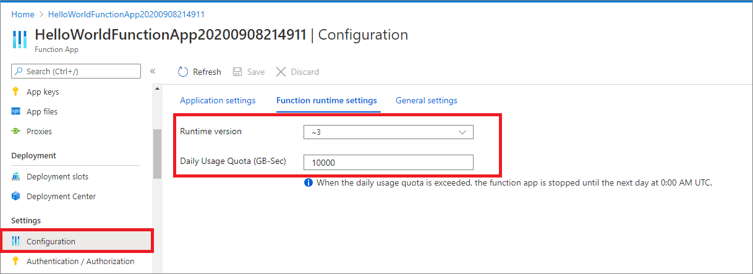Click the Configuration sliders icon in sidebar
The width and height of the screenshot is (753, 274).
[16, 241]
